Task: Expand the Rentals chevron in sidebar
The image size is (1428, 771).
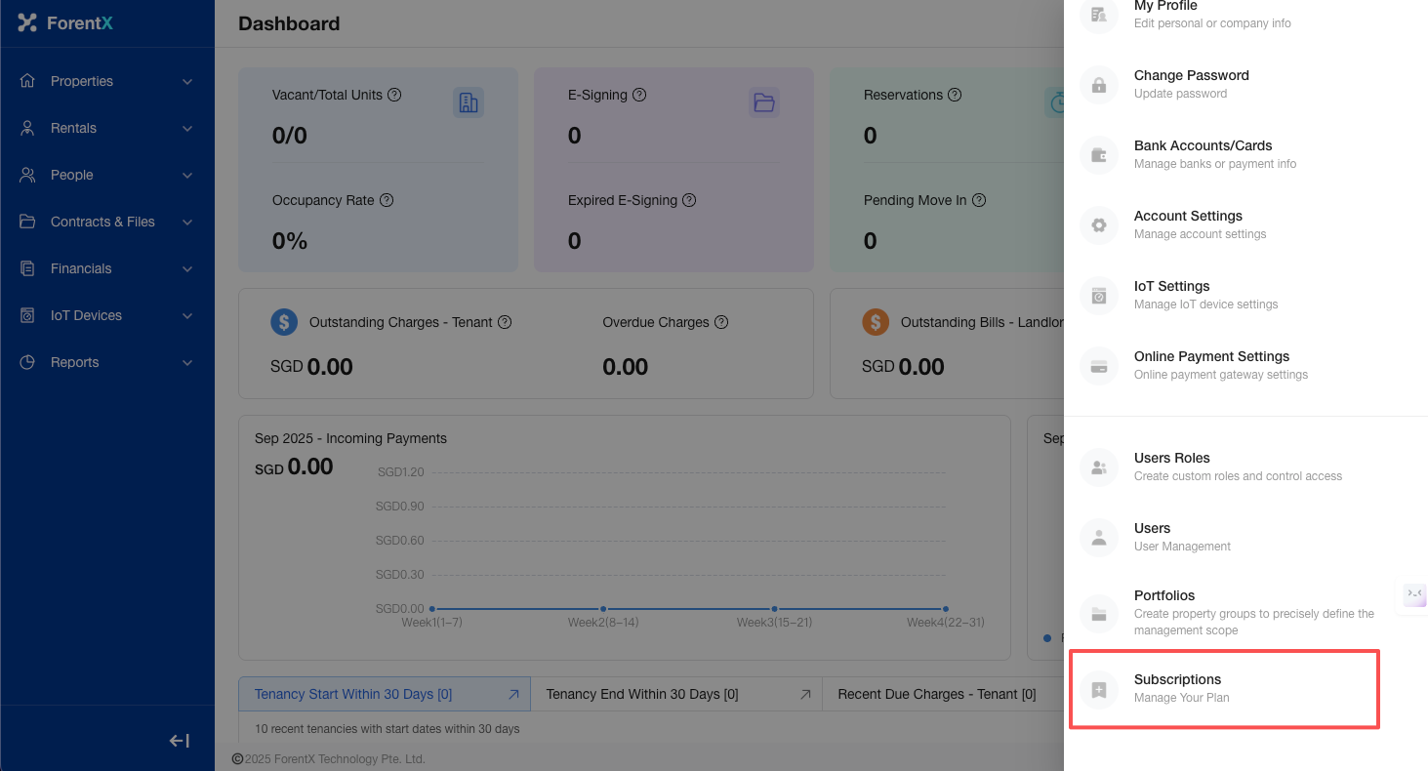Action: (187, 128)
